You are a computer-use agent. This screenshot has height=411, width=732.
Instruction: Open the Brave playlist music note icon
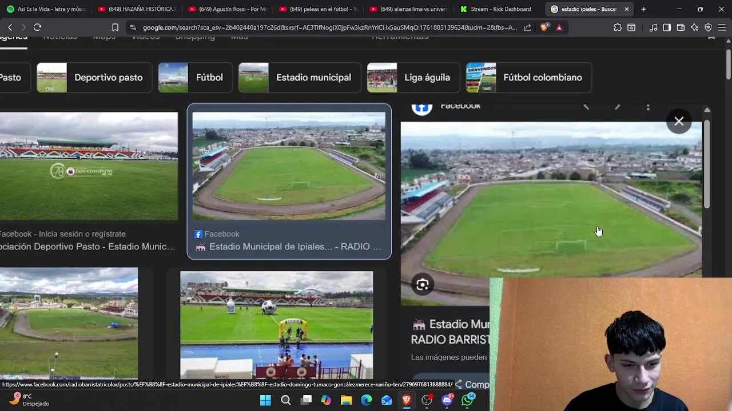653,27
